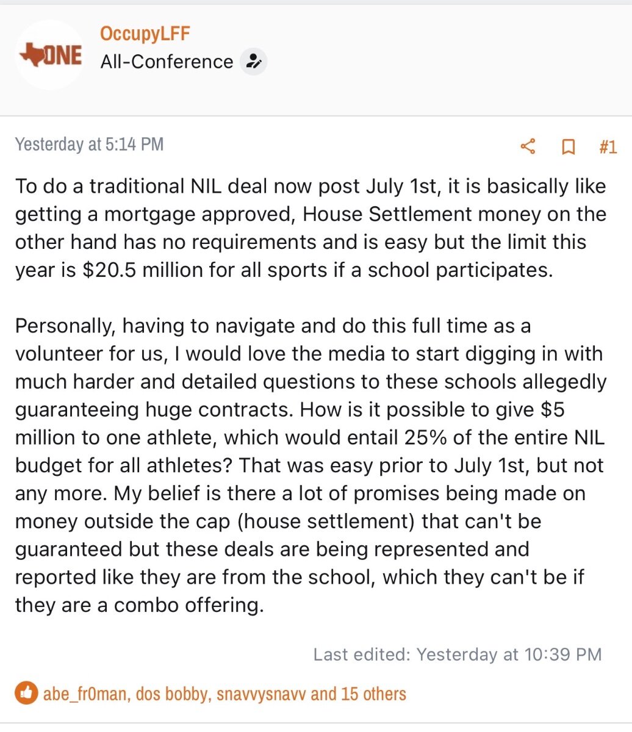
Task: Bookmark this post using the bookmark icon
Action: [568, 146]
